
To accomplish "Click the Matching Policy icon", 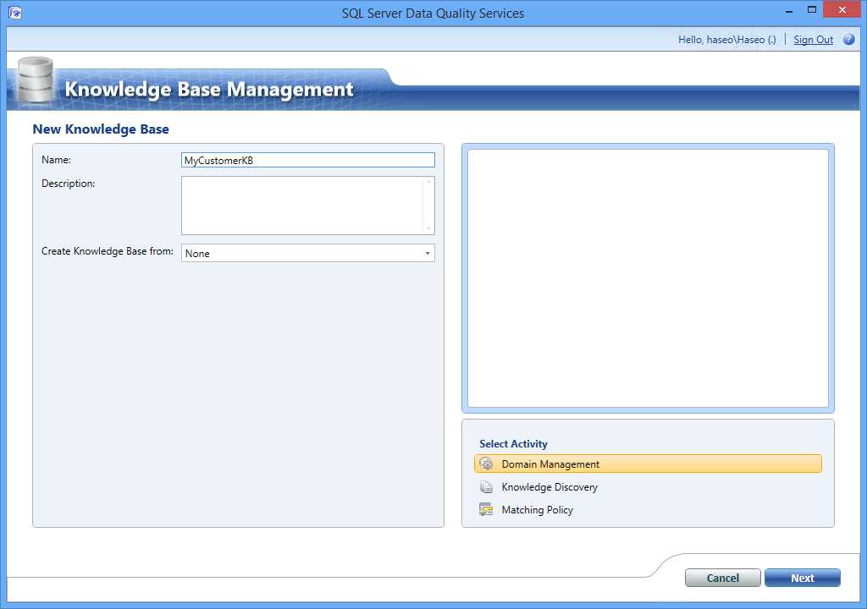I will coord(486,509).
